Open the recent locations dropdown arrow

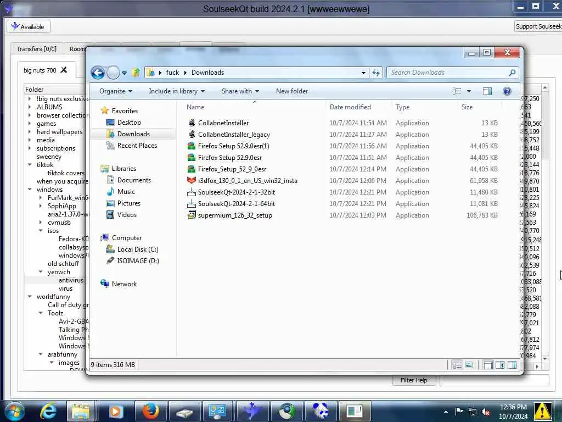coord(124,73)
